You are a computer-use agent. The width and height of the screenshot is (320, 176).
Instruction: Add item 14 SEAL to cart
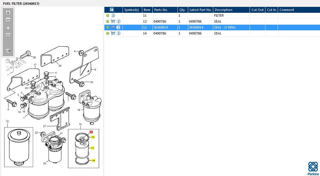(113, 33)
